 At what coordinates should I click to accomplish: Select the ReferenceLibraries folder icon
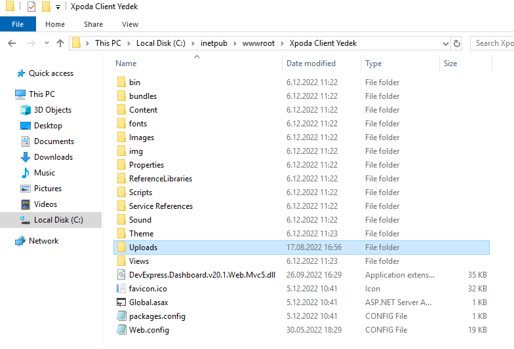(x=121, y=178)
